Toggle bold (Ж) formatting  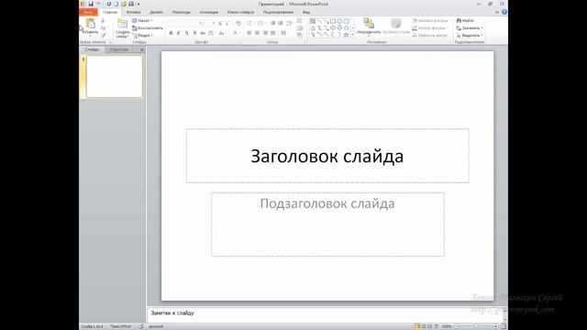[171, 33]
